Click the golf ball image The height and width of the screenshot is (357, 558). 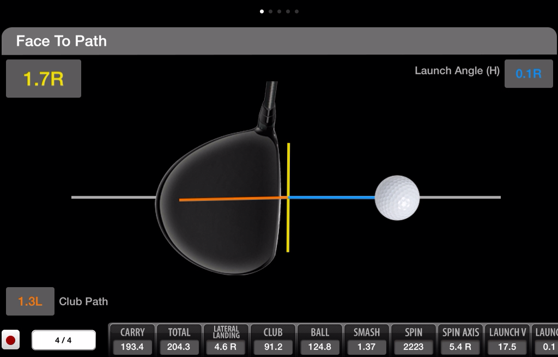397,197
